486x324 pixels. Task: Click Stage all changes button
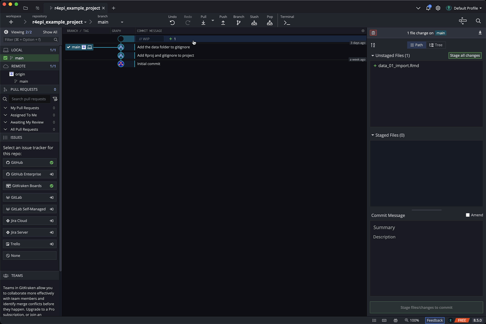pyautogui.click(x=465, y=55)
